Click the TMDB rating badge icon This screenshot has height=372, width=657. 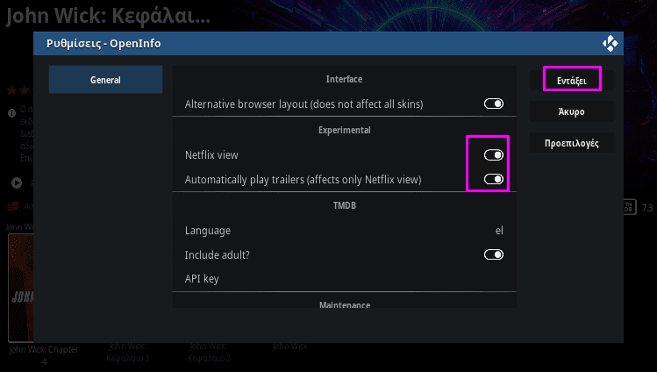tap(629, 207)
